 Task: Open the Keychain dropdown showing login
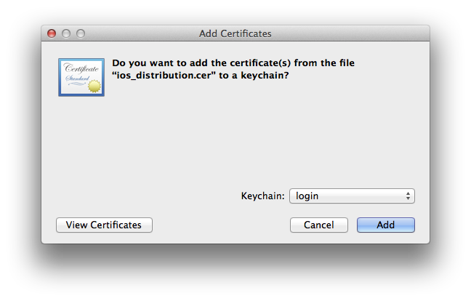click(x=352, y=196)
